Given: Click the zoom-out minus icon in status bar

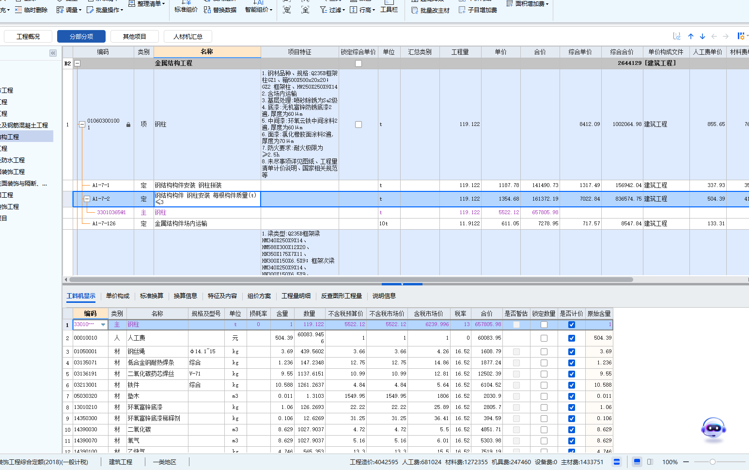Looking at the screenshot, I should click(x=686, y=462).
